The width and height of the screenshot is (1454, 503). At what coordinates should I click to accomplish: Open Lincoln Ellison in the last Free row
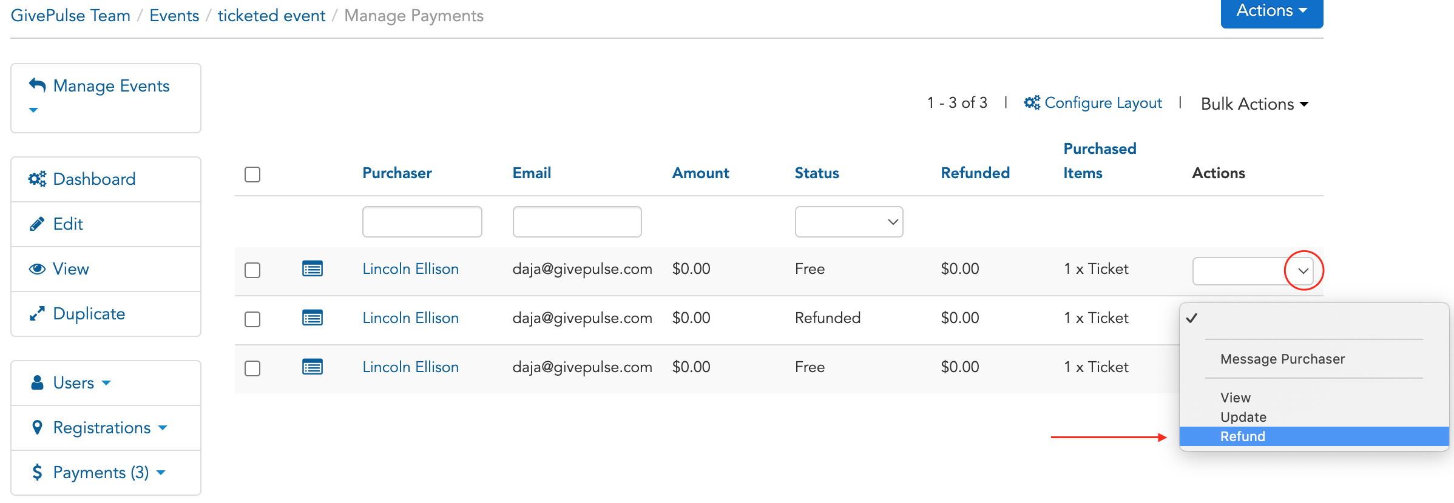click(410, 367)
